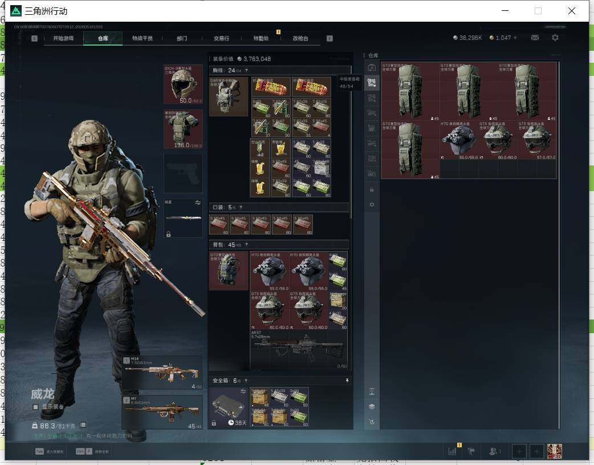Click the 装备价值 3,763,048 value

pyautogui.click(x=254, y=59)
